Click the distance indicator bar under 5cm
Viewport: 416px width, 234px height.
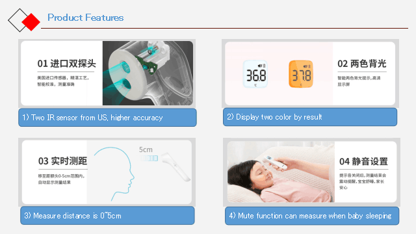coord(149,159)
